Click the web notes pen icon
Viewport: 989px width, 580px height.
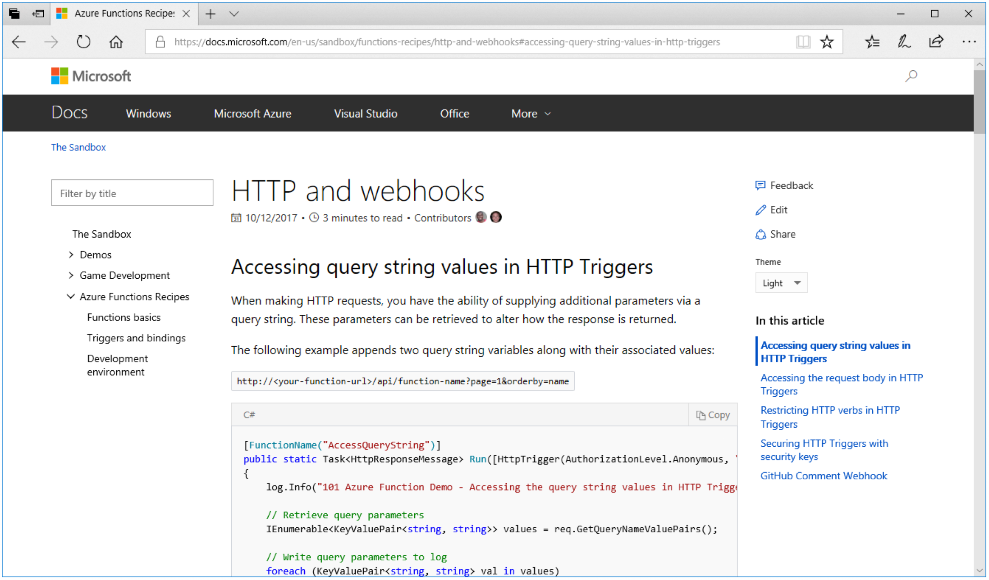[x=904, y=42]
